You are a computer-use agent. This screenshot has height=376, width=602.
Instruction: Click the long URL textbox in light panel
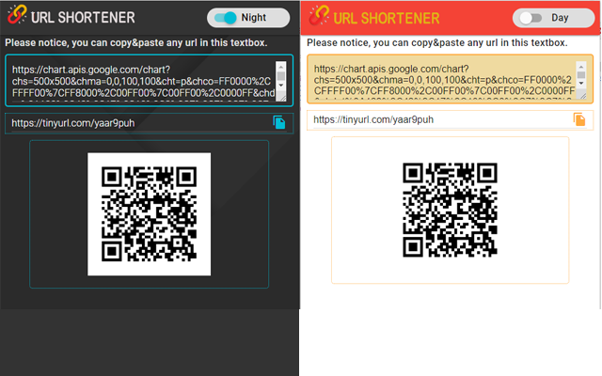point(450,79)
